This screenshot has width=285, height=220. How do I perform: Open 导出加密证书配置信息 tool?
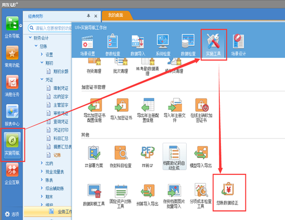pyautogui.click(x=94, y=111)
